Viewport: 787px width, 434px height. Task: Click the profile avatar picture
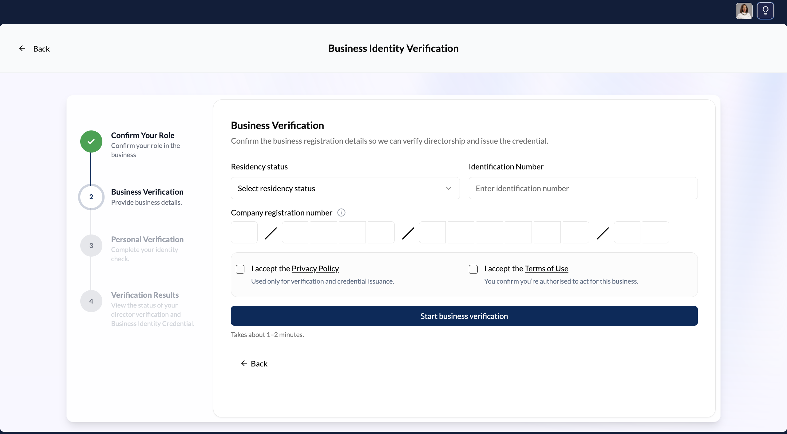(743, 11)
